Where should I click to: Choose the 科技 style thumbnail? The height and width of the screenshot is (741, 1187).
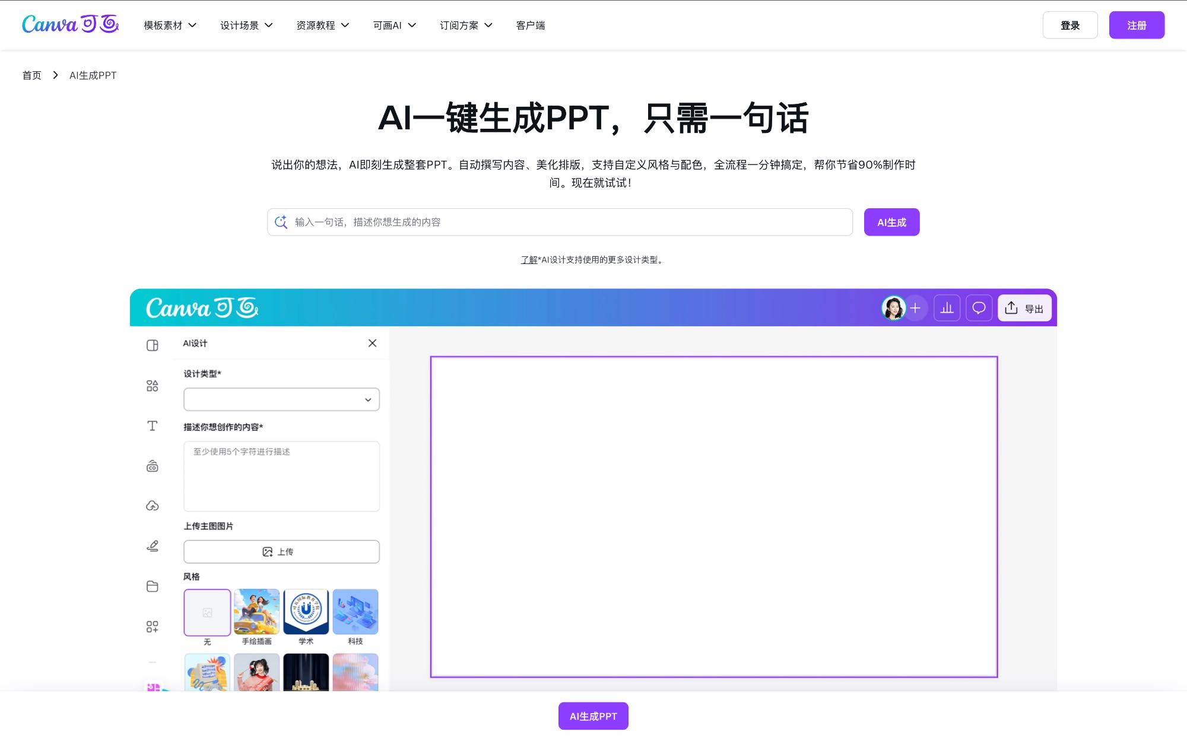355,612
